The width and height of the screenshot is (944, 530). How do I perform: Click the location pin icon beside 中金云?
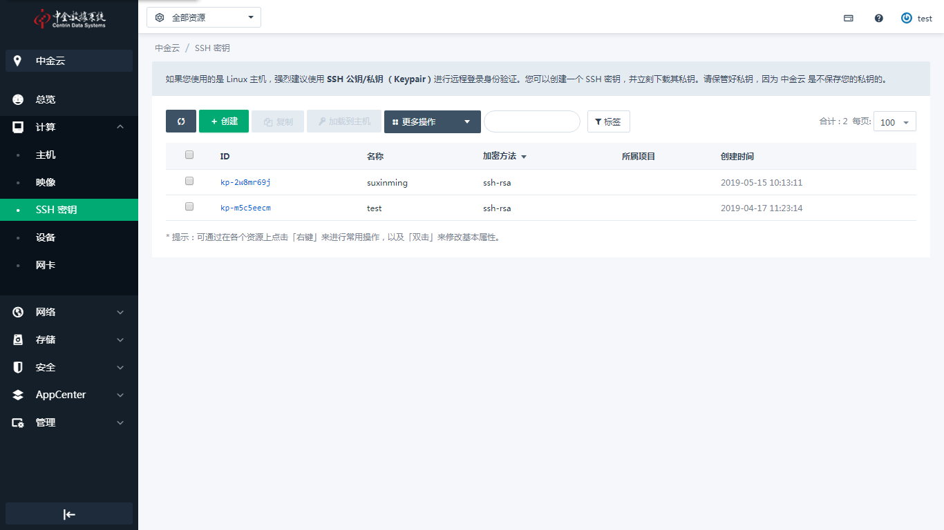click(x=18, y=61)
